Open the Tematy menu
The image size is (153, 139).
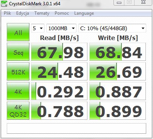pos(42,13)
